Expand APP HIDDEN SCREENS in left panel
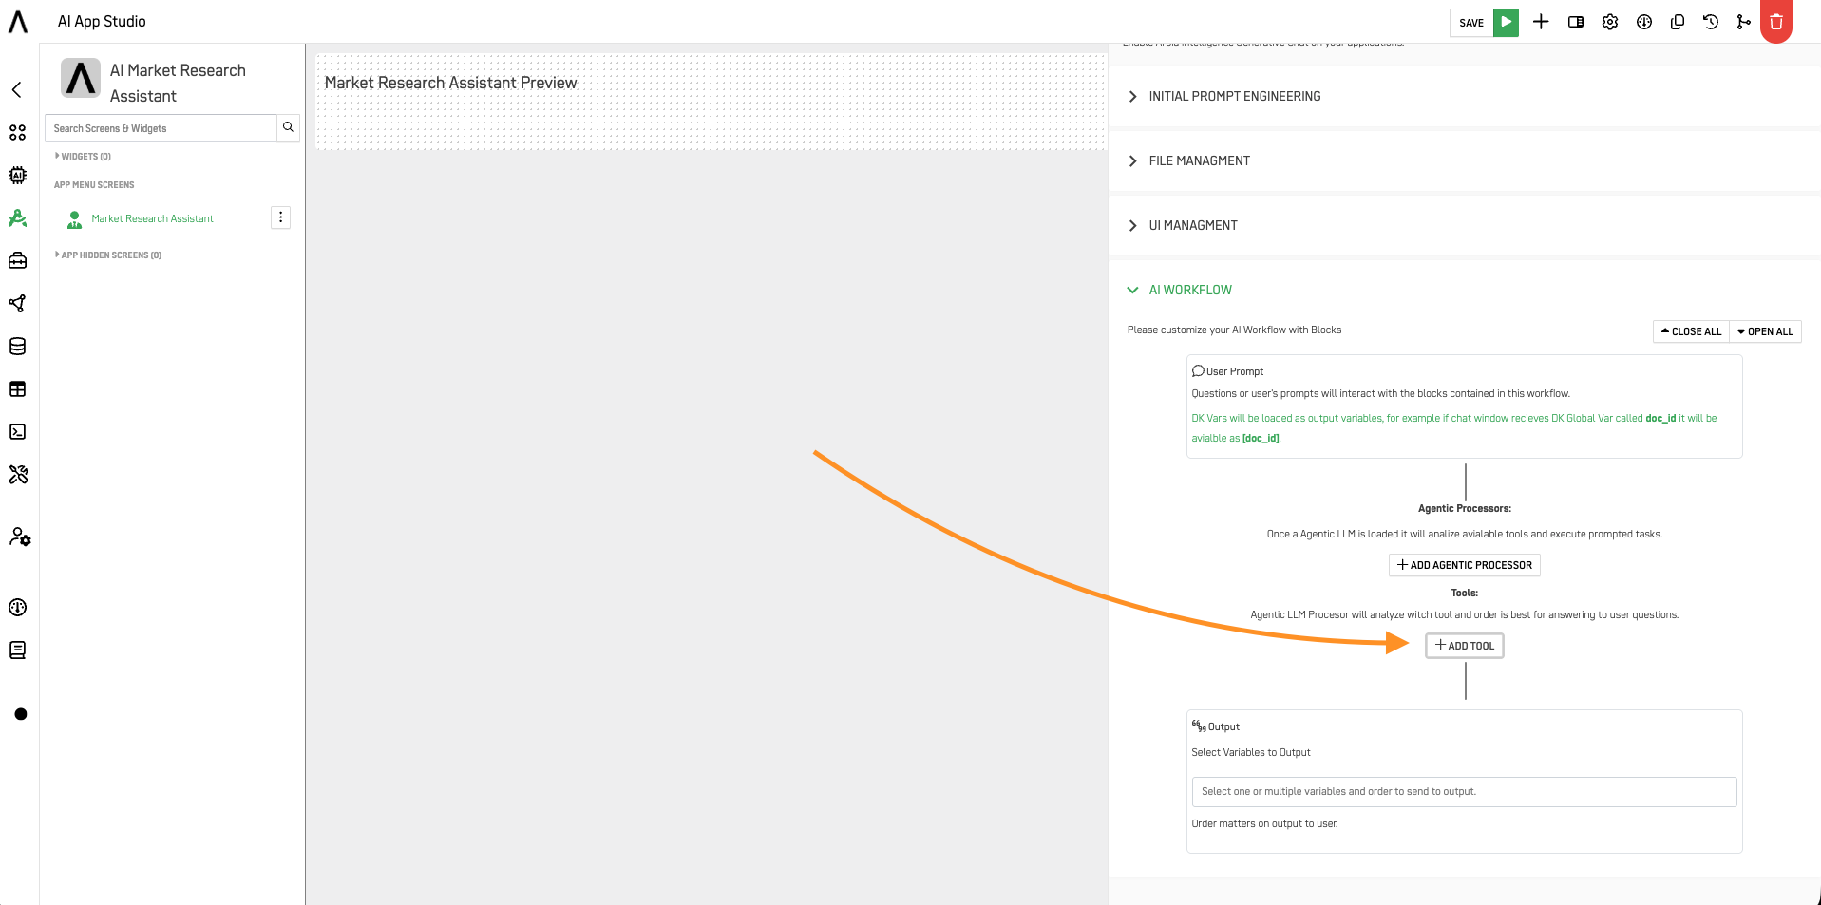Screen dimensions: 1821x905 pyautogui.click(x=109, y=255)
